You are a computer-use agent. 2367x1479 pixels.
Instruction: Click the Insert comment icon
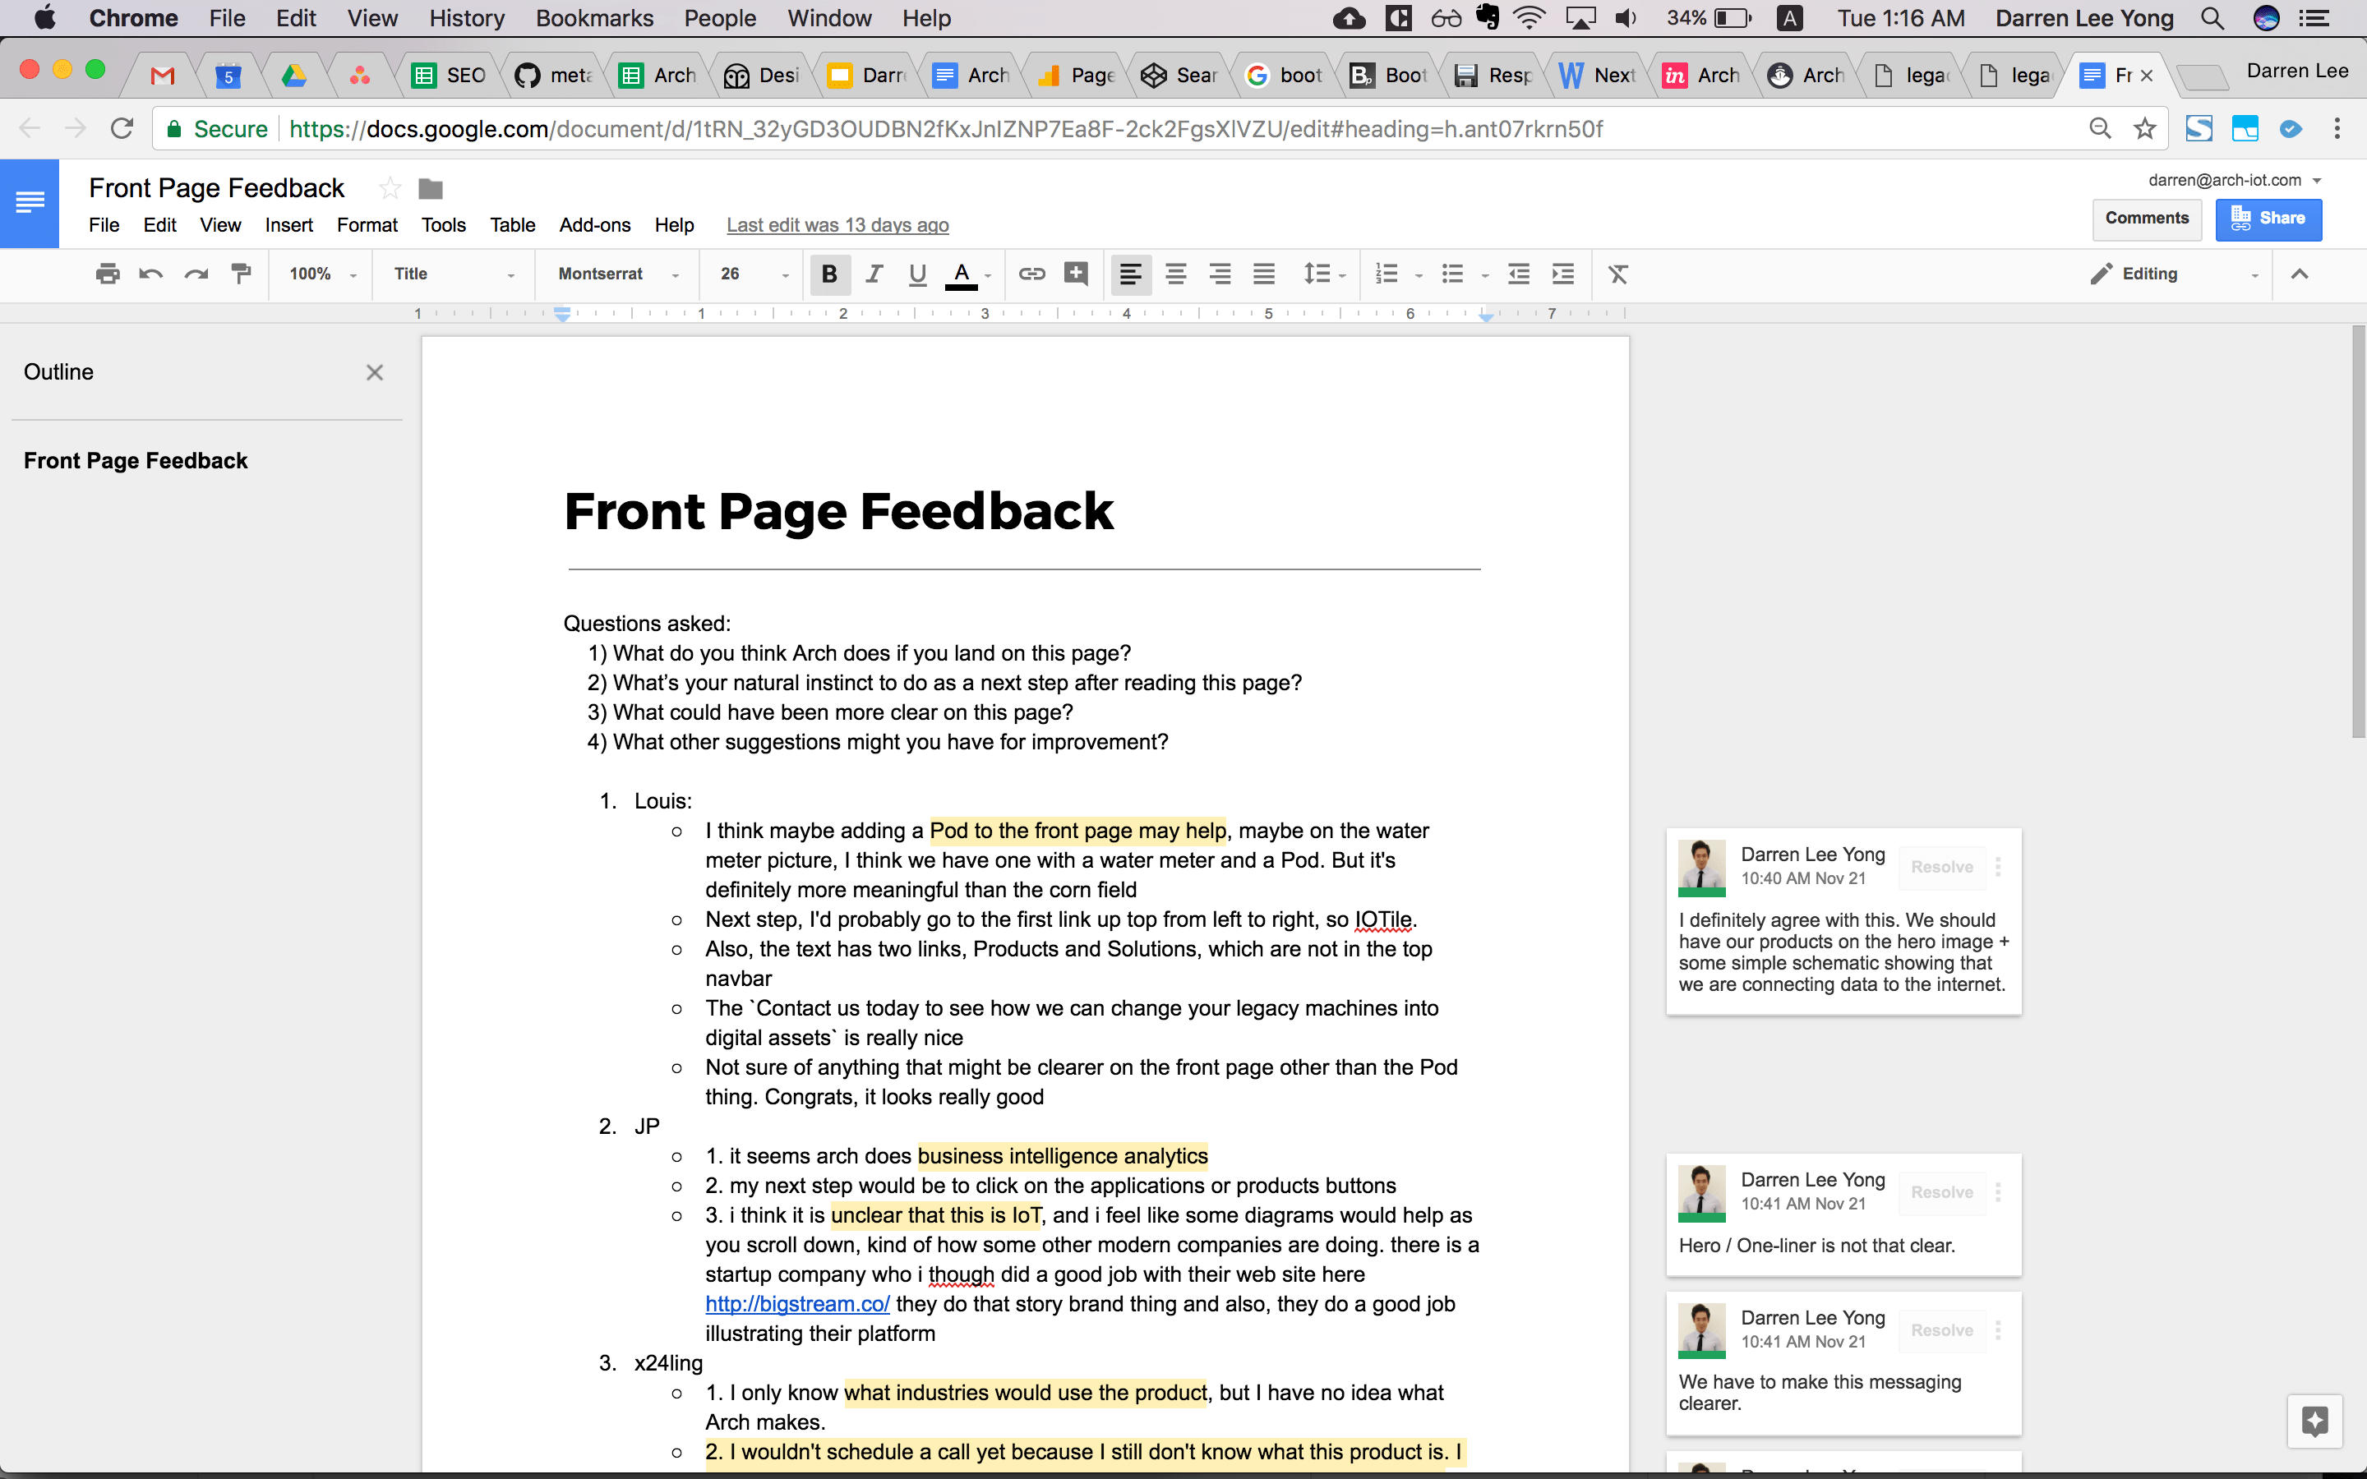tap(1076, 274)
